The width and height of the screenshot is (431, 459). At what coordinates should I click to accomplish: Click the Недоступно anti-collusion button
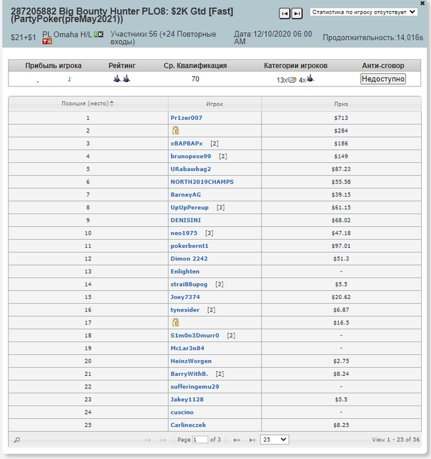click(x=383, y=79)
